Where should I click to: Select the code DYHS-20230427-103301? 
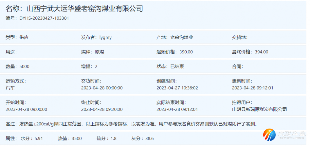point(44,18)
